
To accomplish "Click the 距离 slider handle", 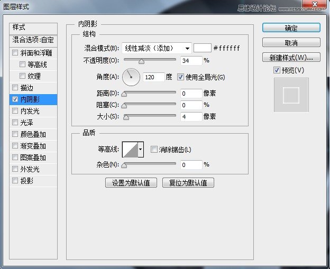I will 124,94.
